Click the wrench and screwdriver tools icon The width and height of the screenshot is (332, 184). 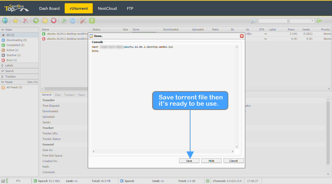pos(83,21)
